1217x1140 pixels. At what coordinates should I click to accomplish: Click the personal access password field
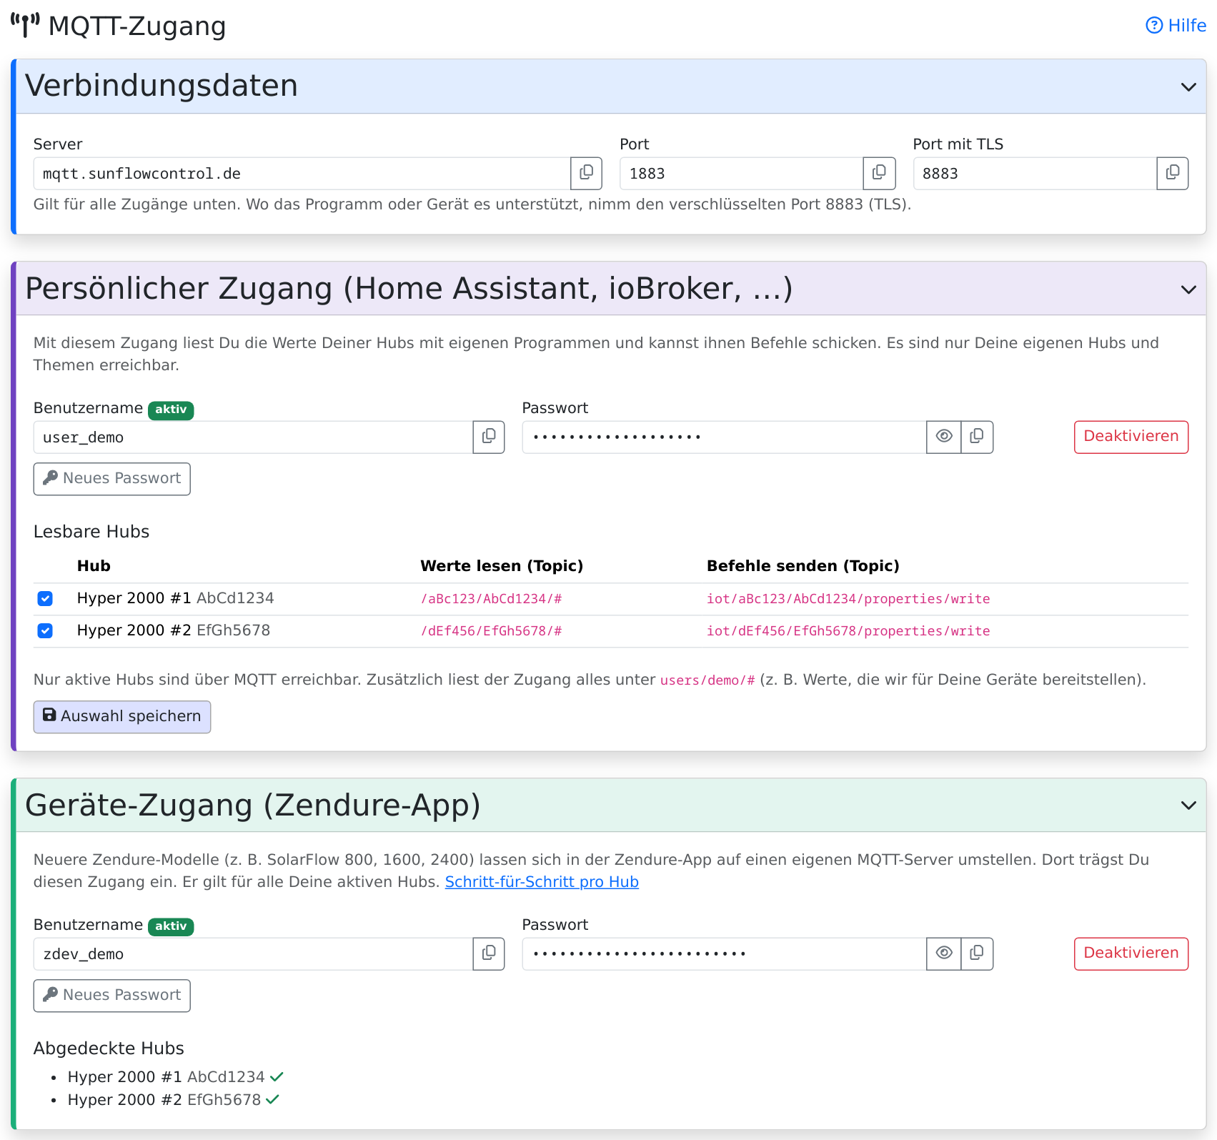[x=725, y=437]
